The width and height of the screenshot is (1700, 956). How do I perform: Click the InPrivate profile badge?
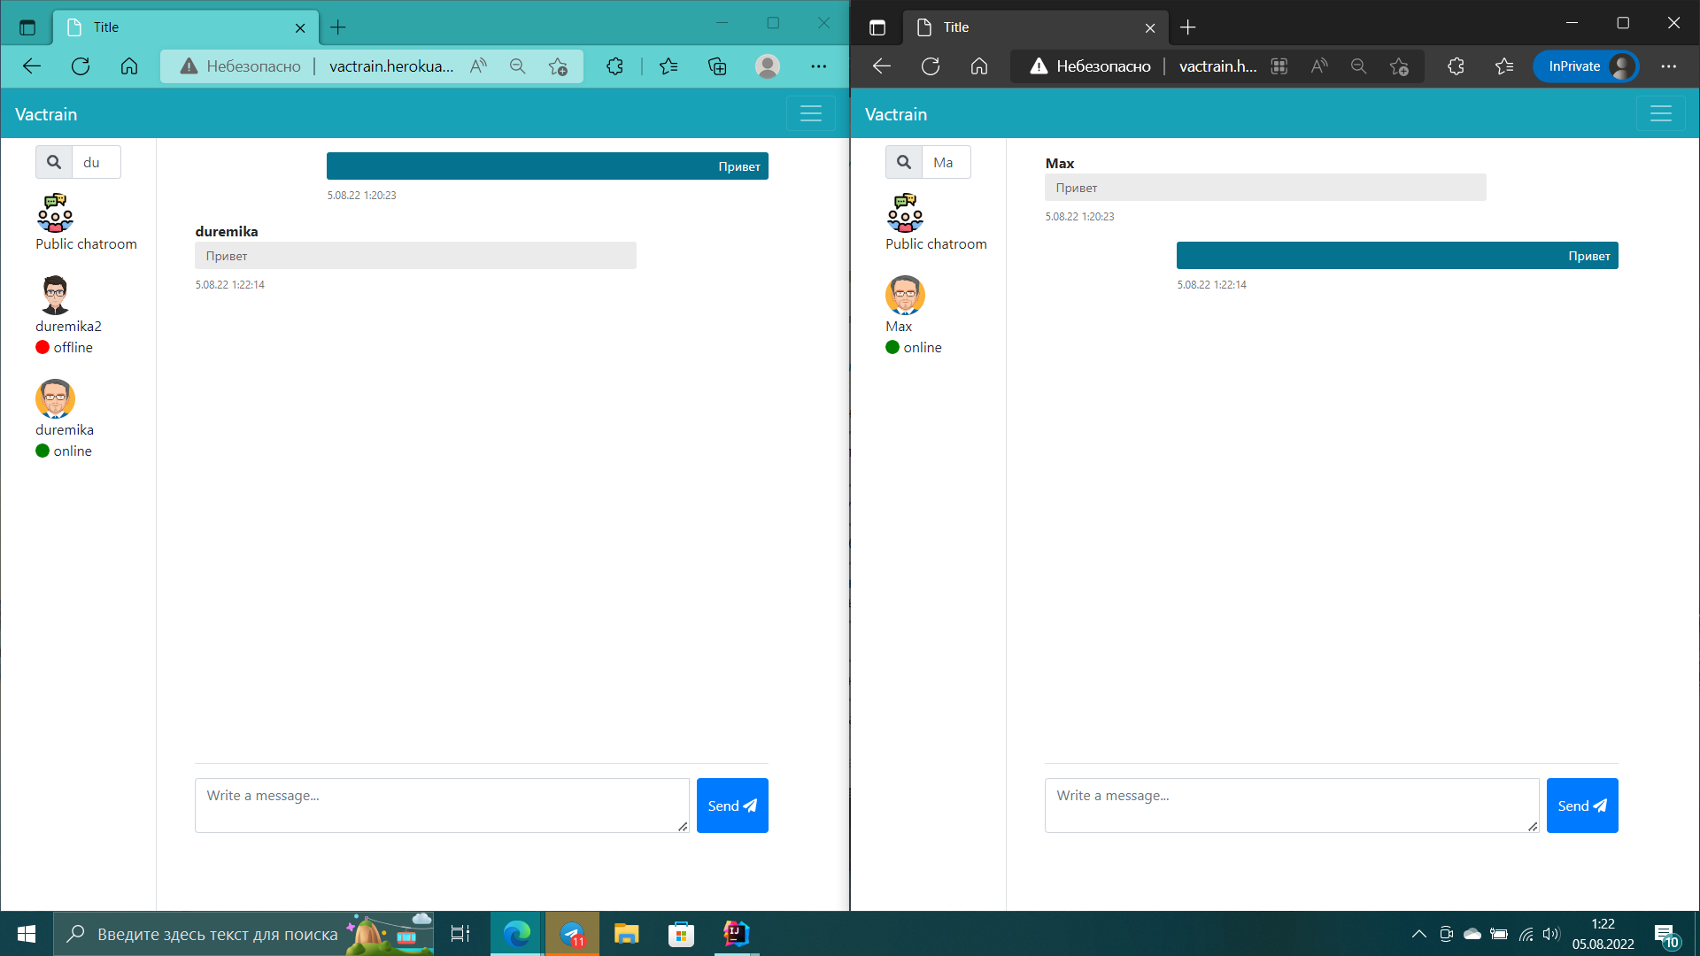(1586, 66)
